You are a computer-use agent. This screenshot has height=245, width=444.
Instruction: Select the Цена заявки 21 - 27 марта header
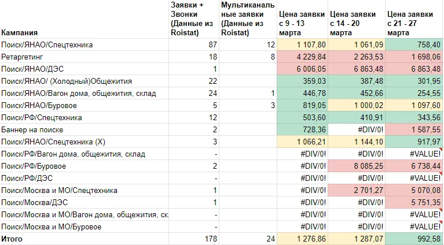[412, 23]
